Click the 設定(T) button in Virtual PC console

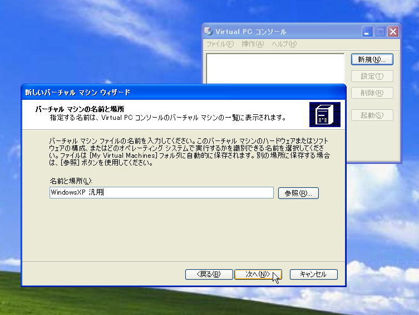(372, 76)
